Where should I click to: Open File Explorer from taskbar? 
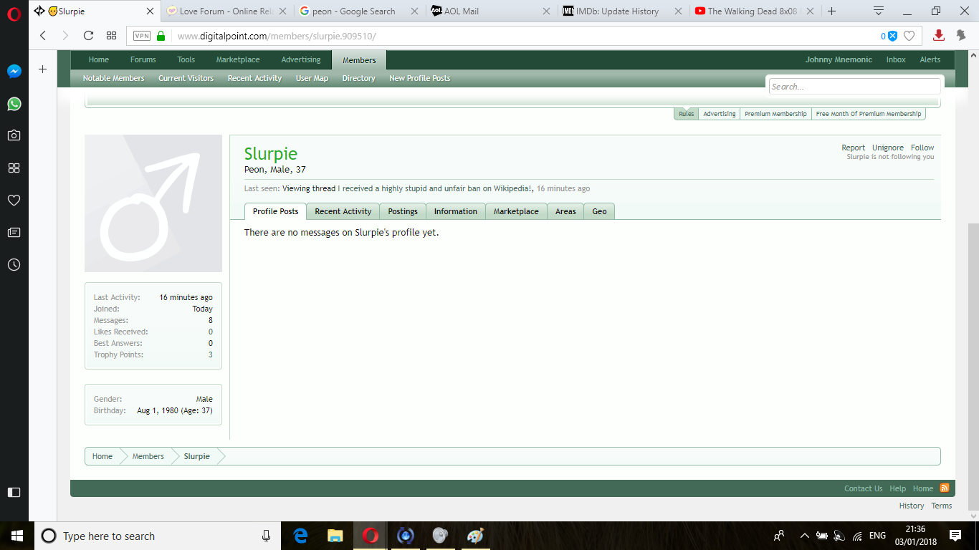click(335, 536)
